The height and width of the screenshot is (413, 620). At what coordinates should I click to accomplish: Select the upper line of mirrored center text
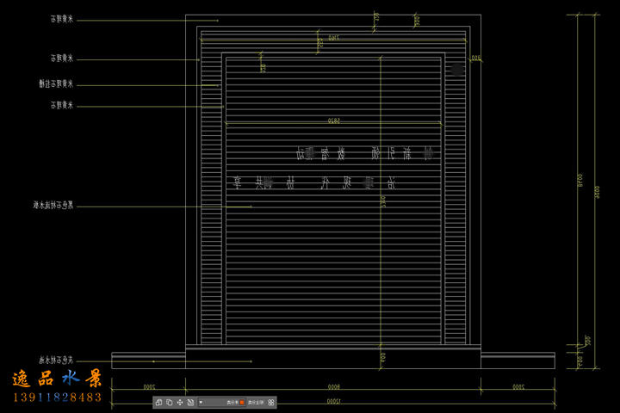click(x=366, y=154)
